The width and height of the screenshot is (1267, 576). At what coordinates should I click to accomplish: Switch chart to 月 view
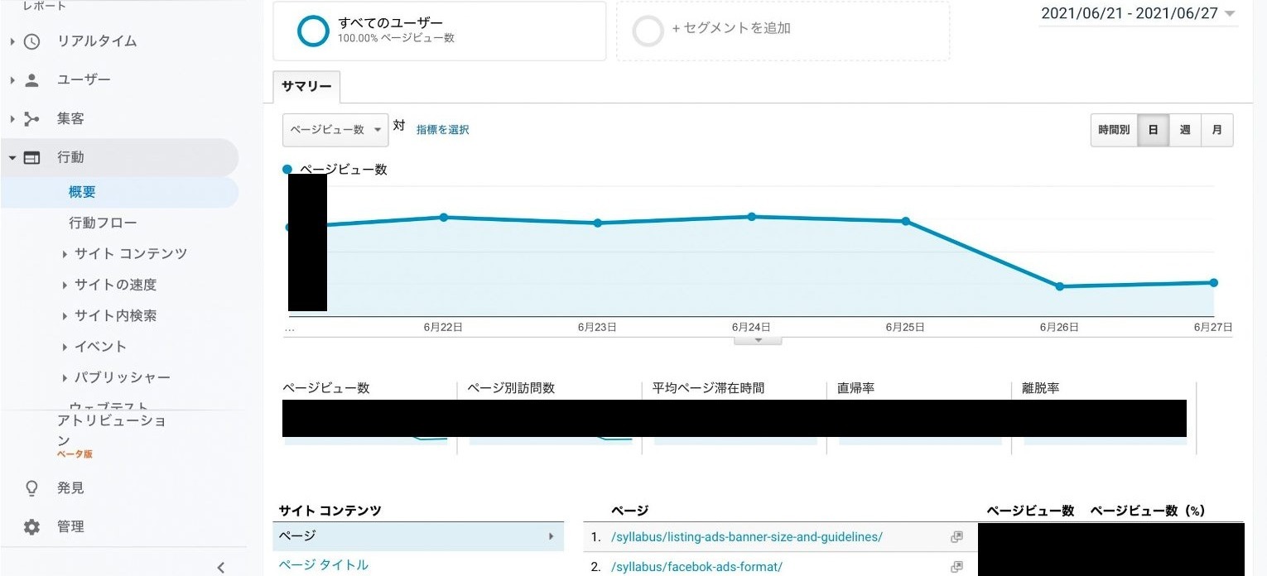(1216, 130)
